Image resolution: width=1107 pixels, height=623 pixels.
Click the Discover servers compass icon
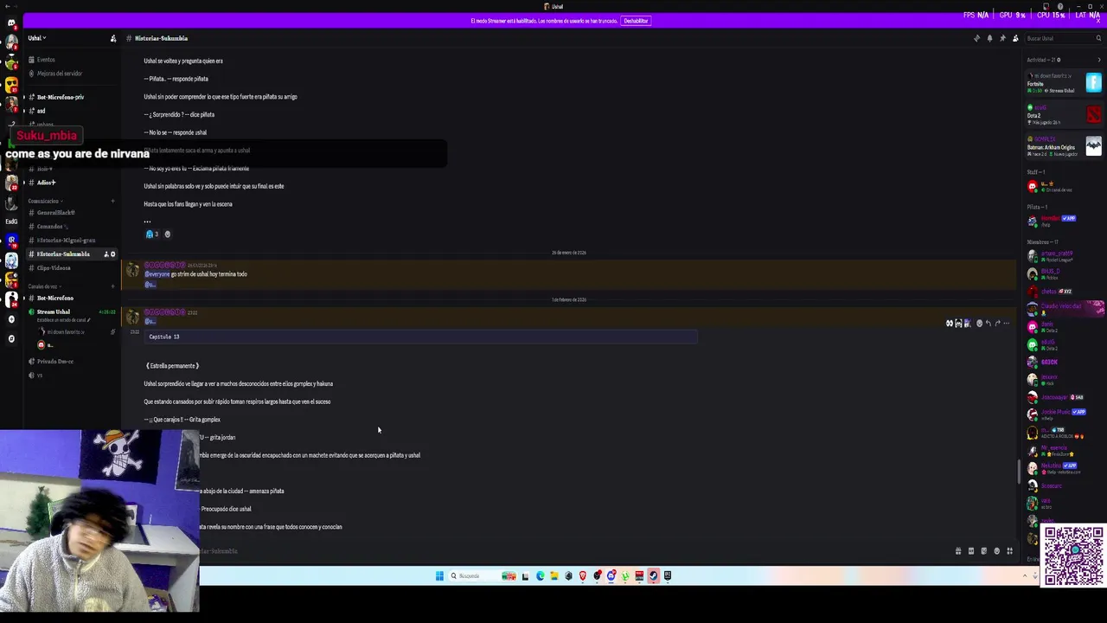coord(11,338)
